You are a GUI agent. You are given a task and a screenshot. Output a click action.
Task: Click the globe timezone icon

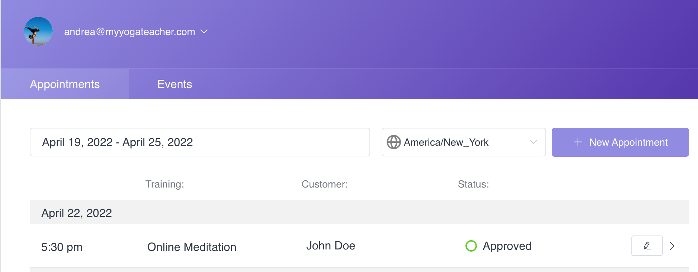393,142
